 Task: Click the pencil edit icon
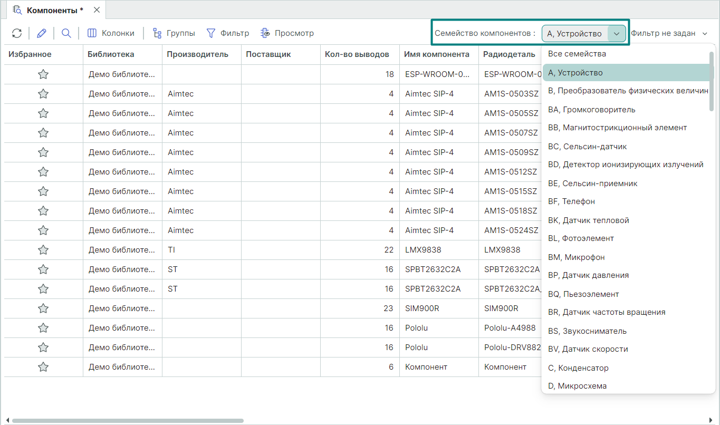point(42,33)
